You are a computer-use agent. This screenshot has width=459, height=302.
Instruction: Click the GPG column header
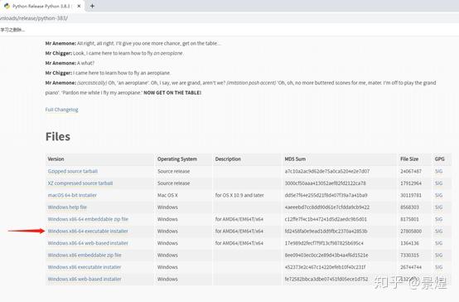coord(439,159)
